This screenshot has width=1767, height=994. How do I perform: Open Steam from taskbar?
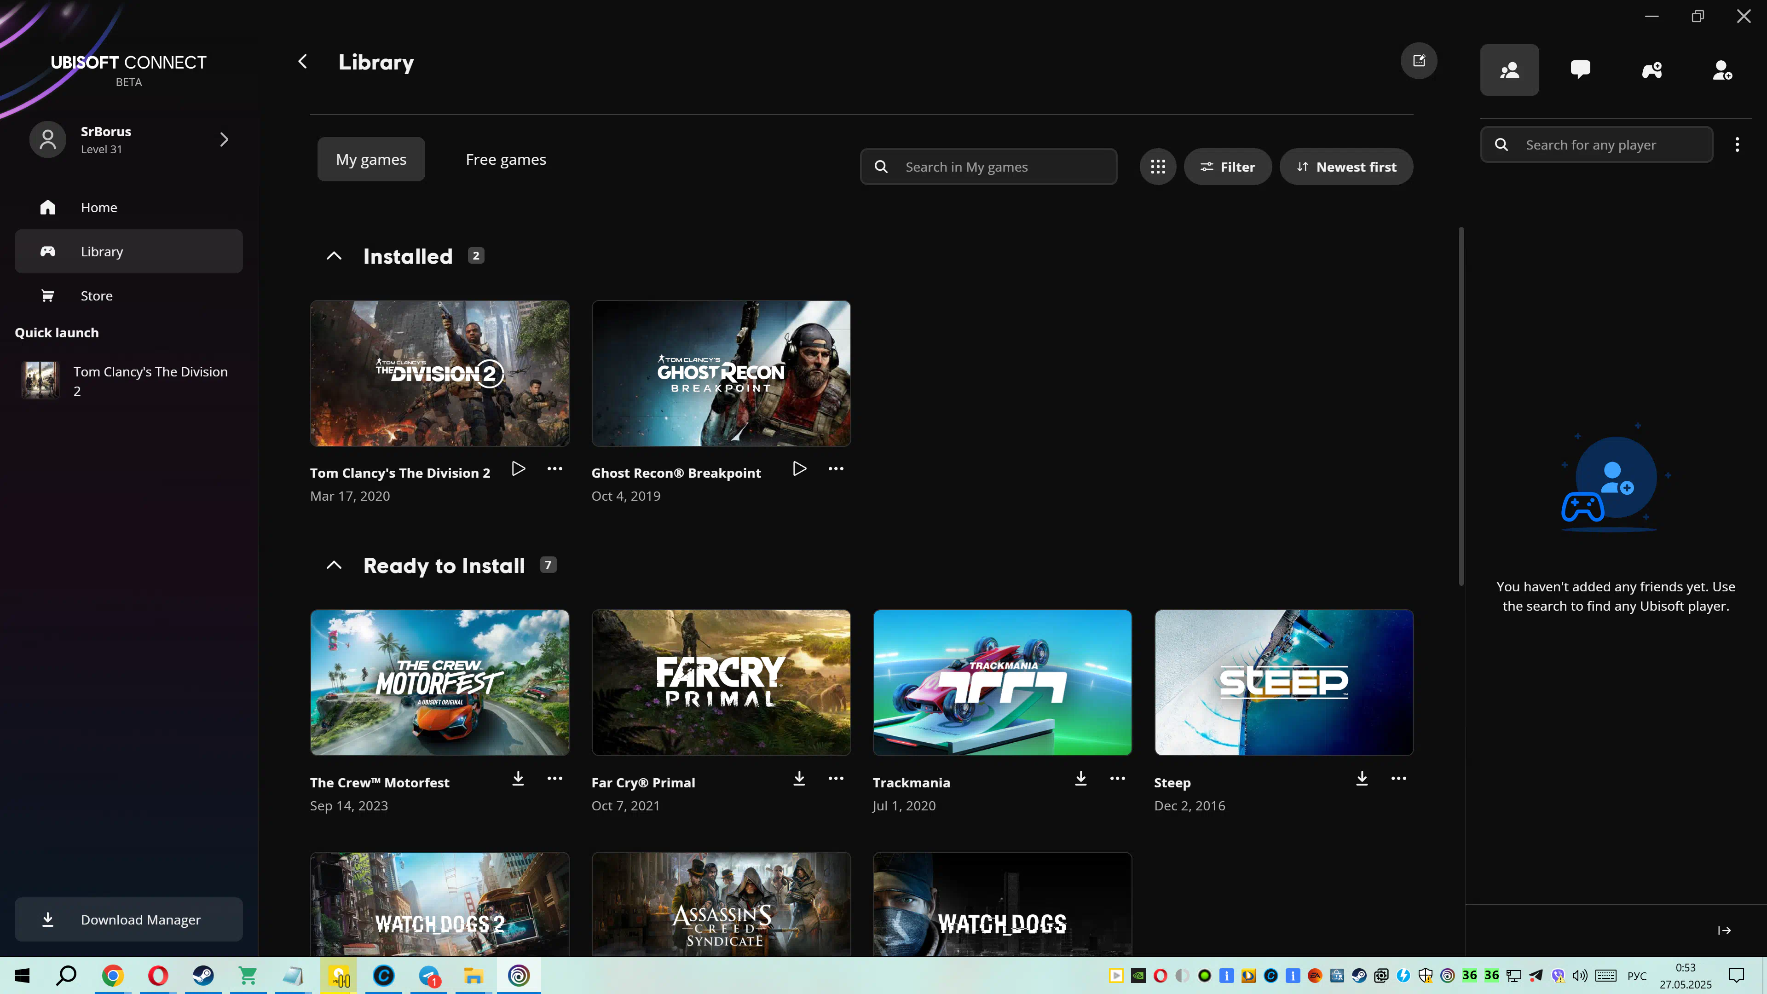tap(203, 976)
